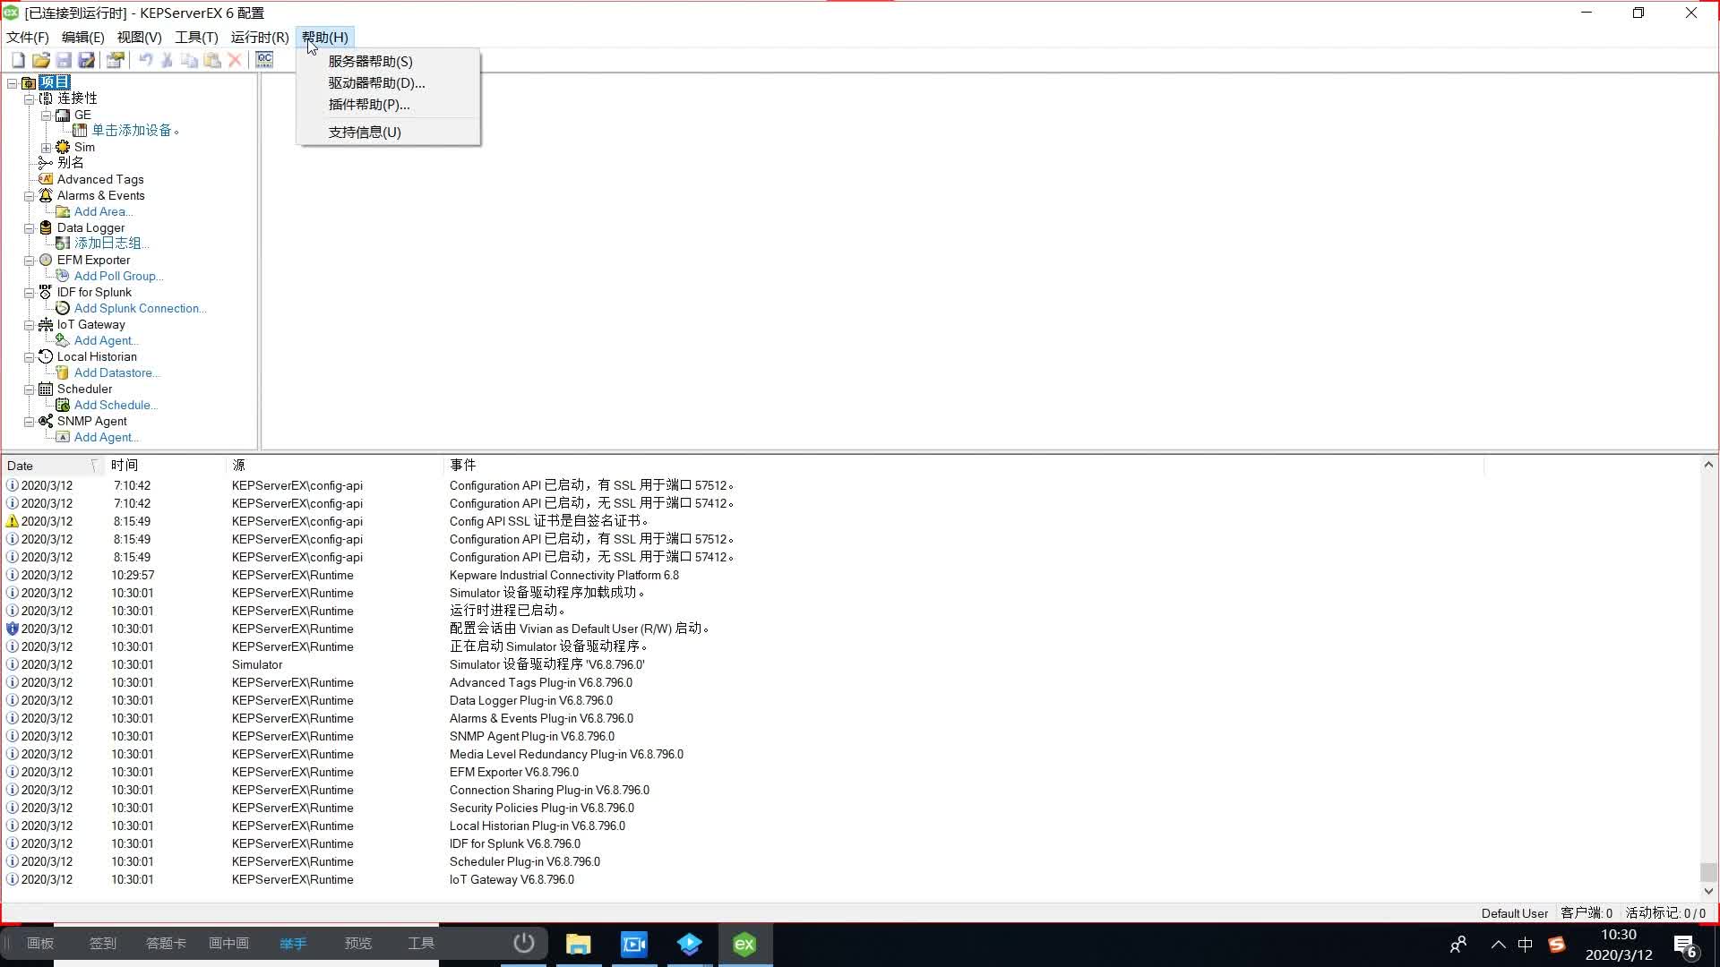Collapse the Data Logger tree node
Viewport: 1720px width, 967px height.
point(29,228)
